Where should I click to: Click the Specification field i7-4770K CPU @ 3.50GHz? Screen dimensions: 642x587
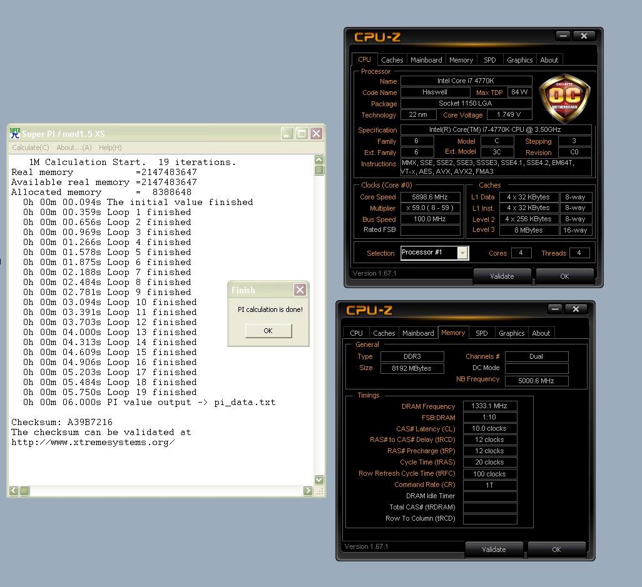point(496,129)
